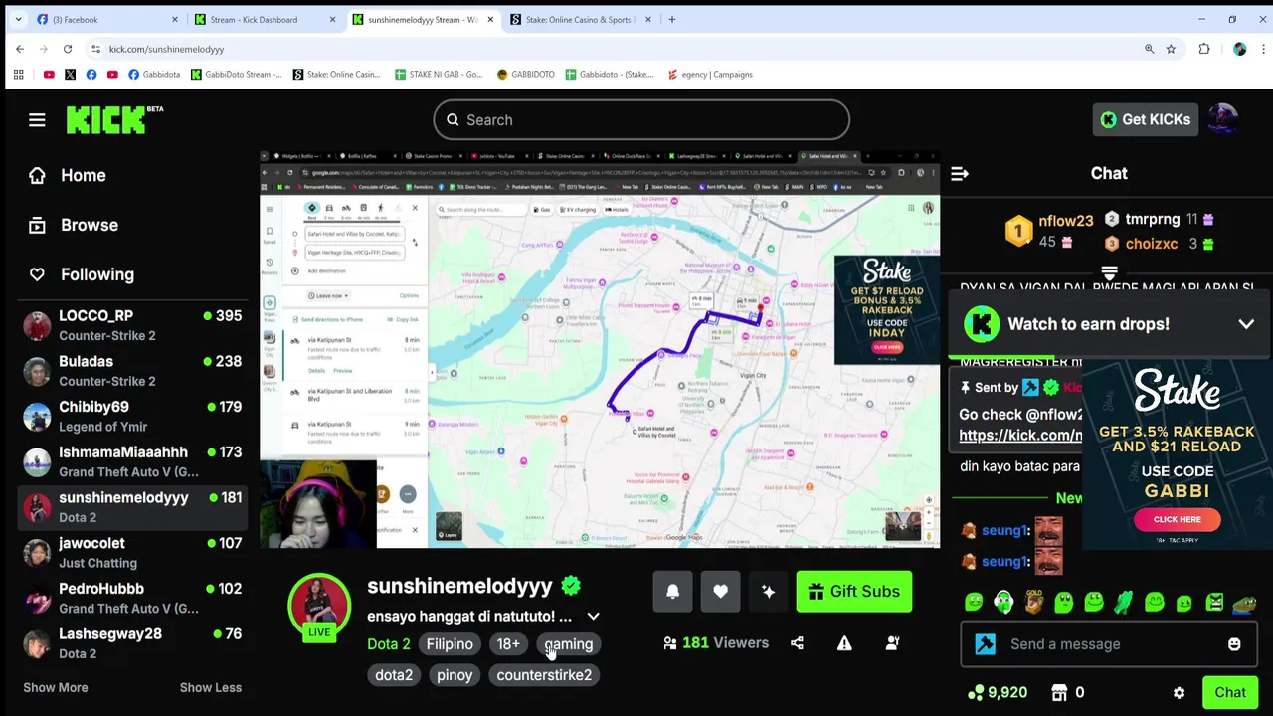Image resolution: width=1273 pixels, height=716 pixels.
Task: Collapse the chat panel arrow icon
Action: 960,174
